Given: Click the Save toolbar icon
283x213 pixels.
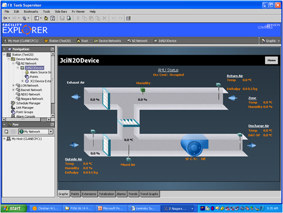Looking at the screenshot, I should (62, 18).
